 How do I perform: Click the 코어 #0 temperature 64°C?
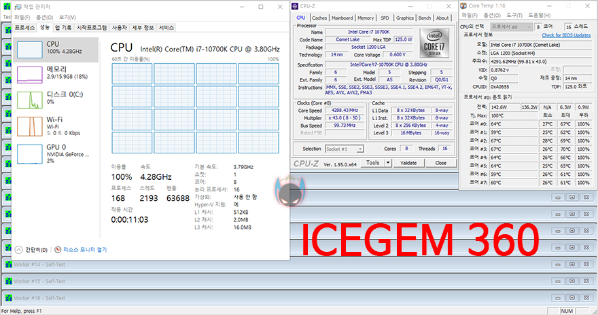513,124
